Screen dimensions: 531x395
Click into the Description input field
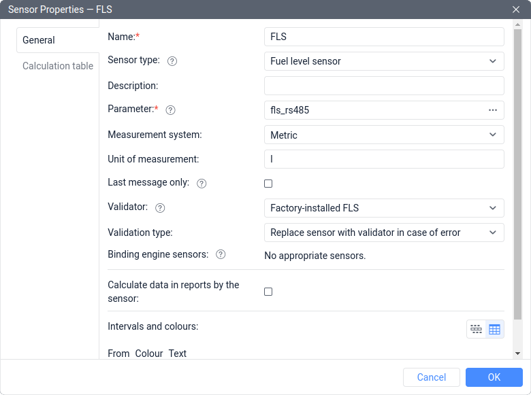(x=383, y=86)
